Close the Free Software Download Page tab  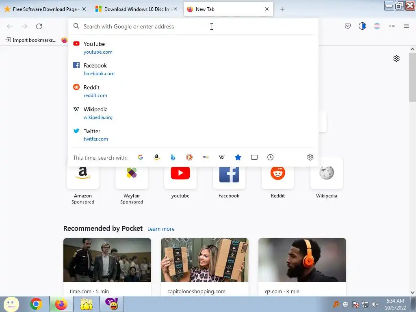click(84, 9)
